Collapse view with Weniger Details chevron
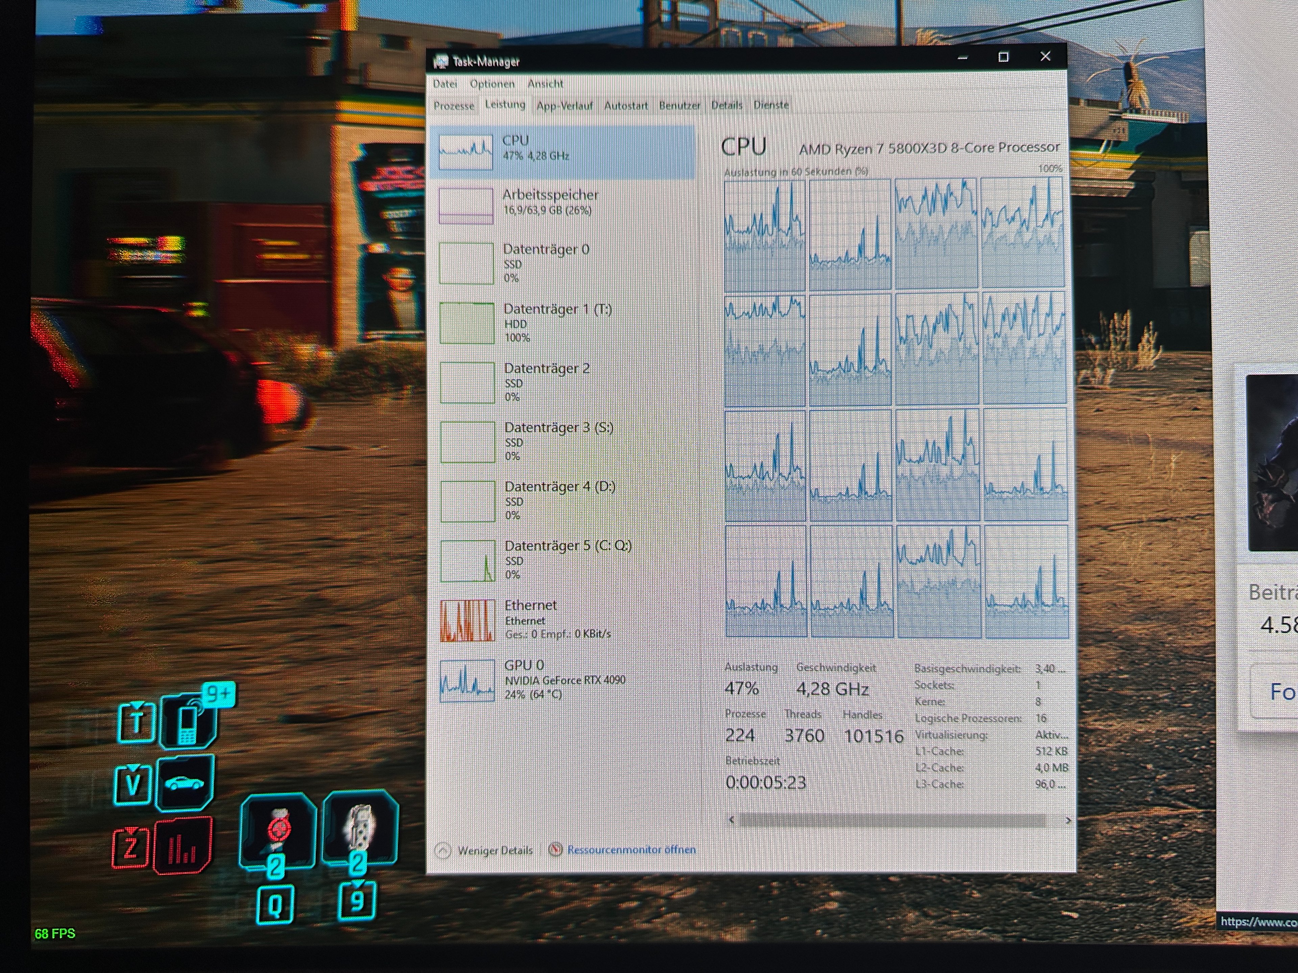This screenshot has height=973, width=1298. tap(443, 850)
